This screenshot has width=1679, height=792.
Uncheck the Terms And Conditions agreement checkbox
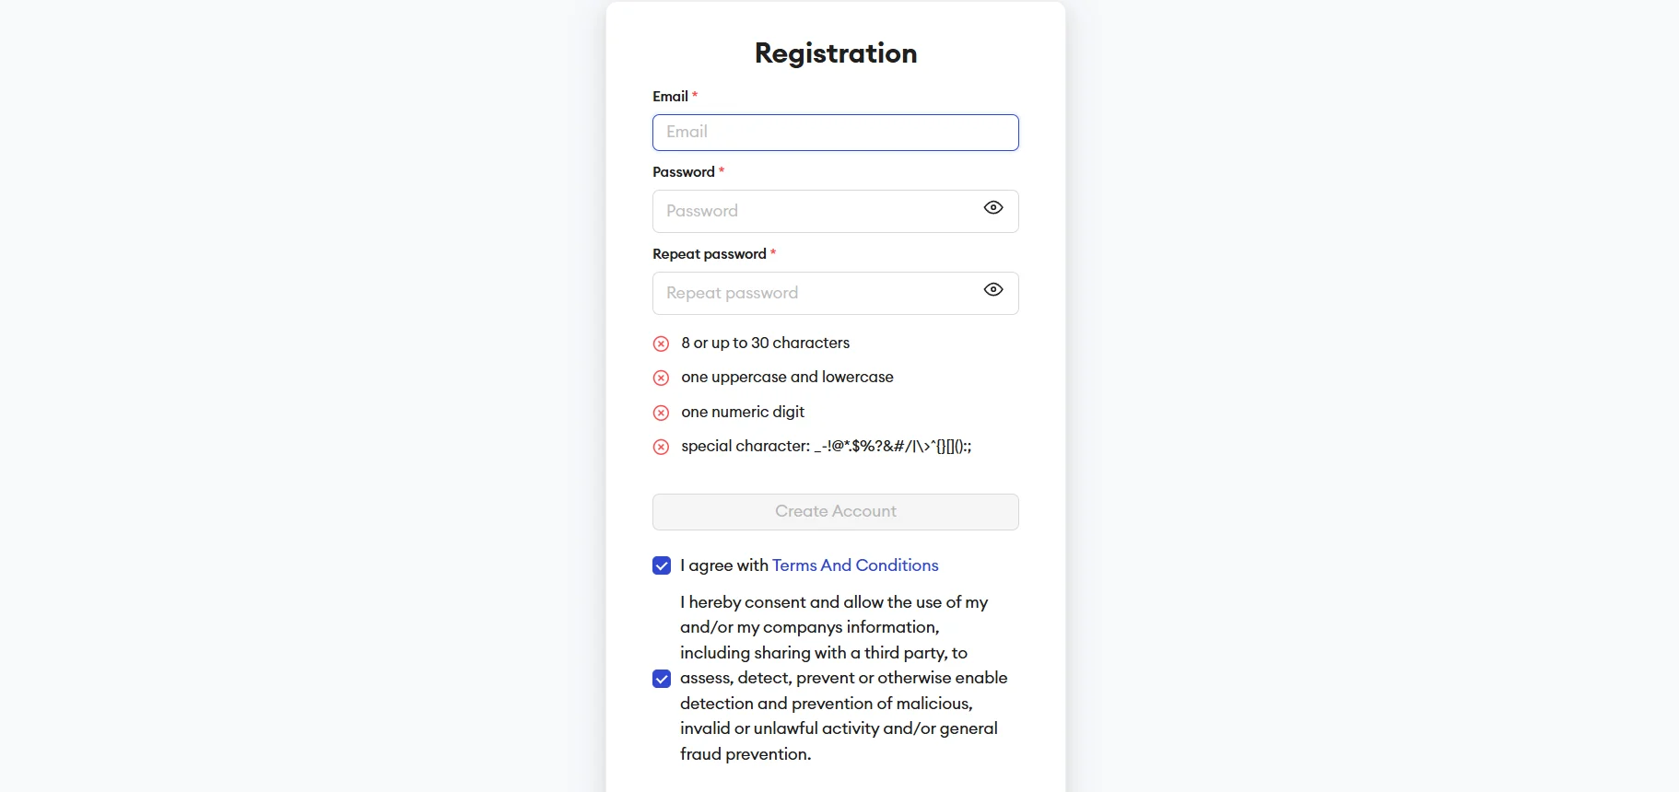tap(662, 565)
